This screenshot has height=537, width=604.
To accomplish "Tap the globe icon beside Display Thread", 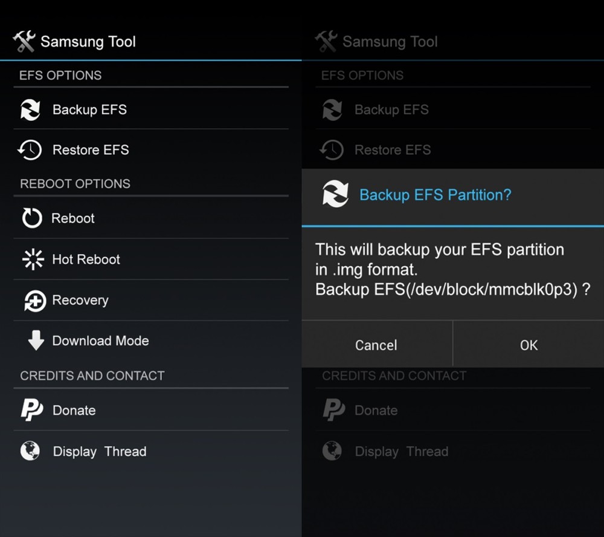I will pos(30,451).
